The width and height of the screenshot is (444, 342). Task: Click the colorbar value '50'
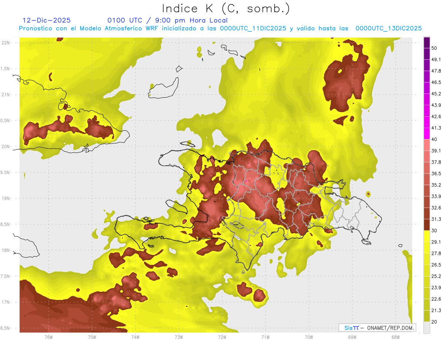[x=435, y=48]
